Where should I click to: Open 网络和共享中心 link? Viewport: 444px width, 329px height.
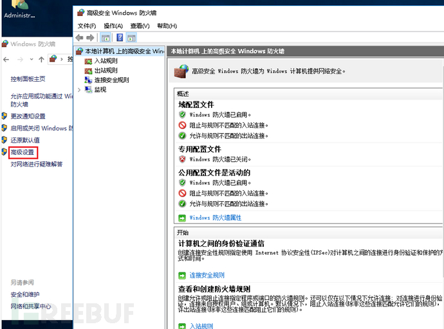[31, 307]
